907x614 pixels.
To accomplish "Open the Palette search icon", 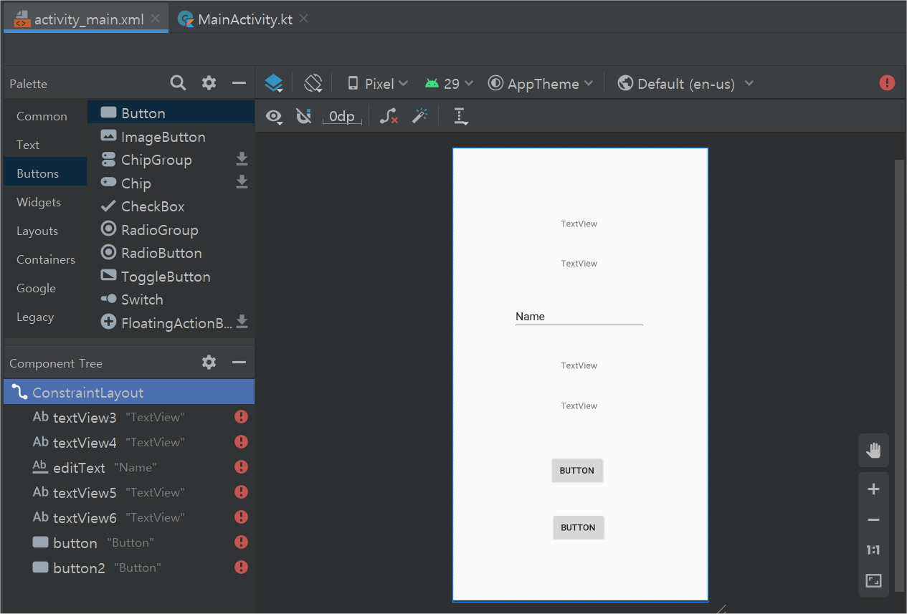I will coord(178,83).
